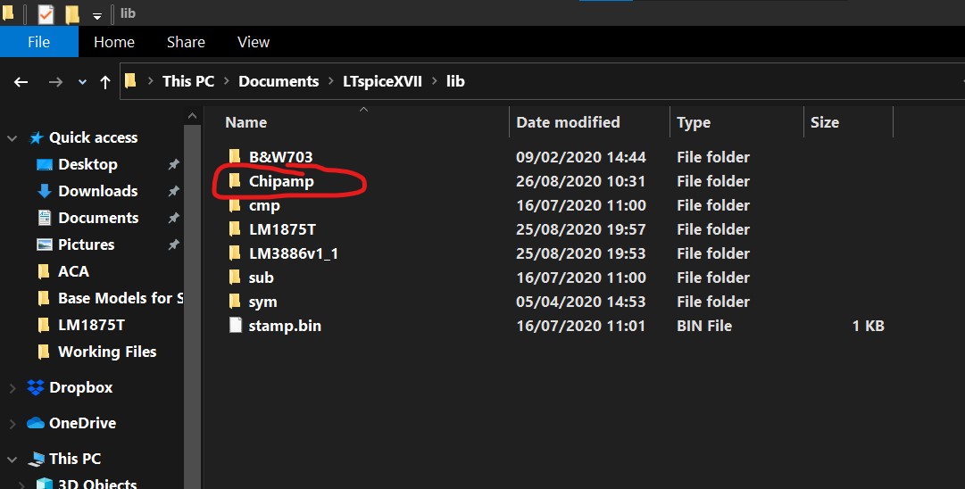Open Working Files in Quick access
Screen dimensions: 965x489
point(107,352)
